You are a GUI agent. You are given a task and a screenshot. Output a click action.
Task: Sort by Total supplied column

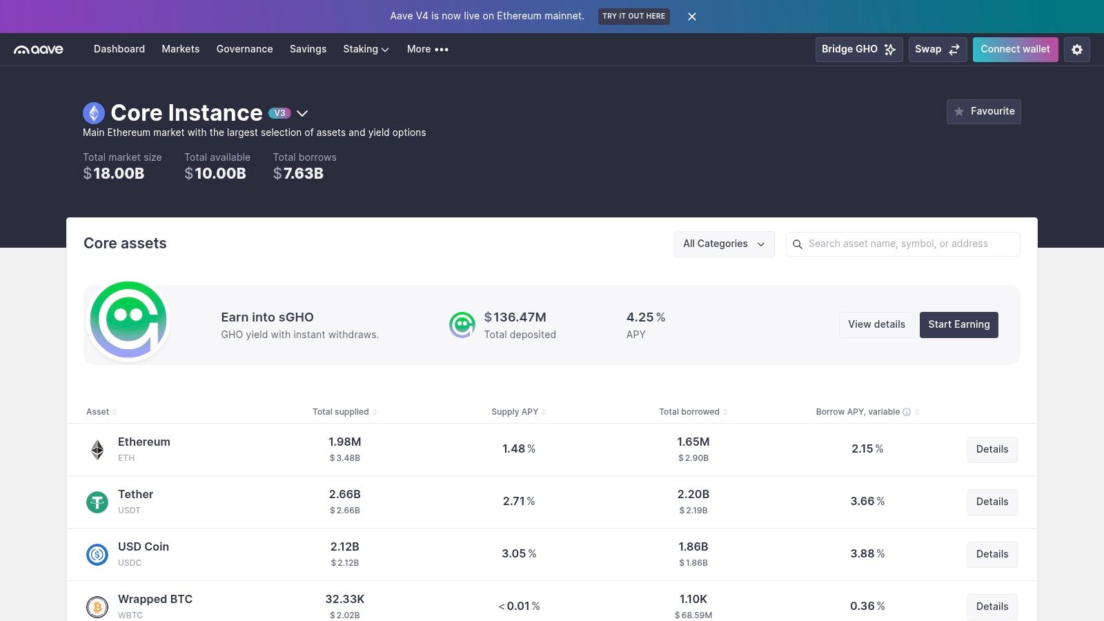[345, 412]
